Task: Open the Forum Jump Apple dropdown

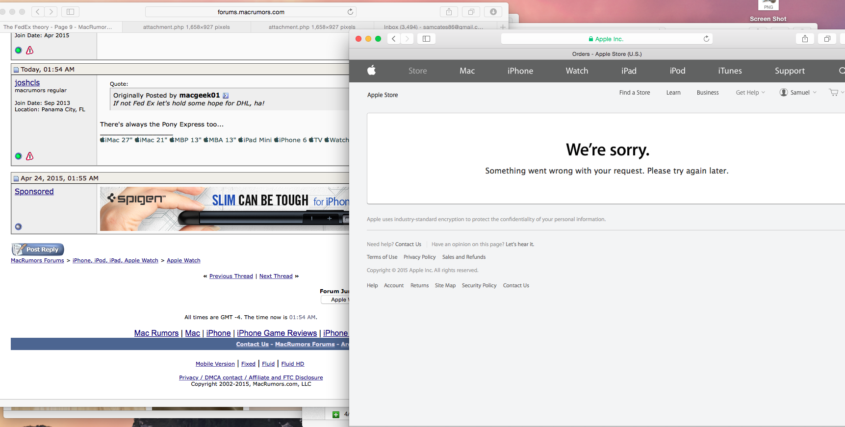Action: click(x=335, y=300)
